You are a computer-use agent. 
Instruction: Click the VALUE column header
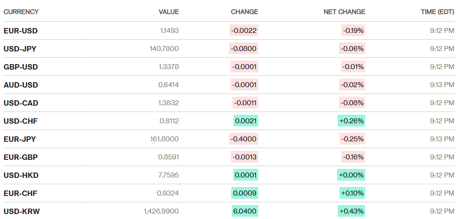tap(169, 12)
